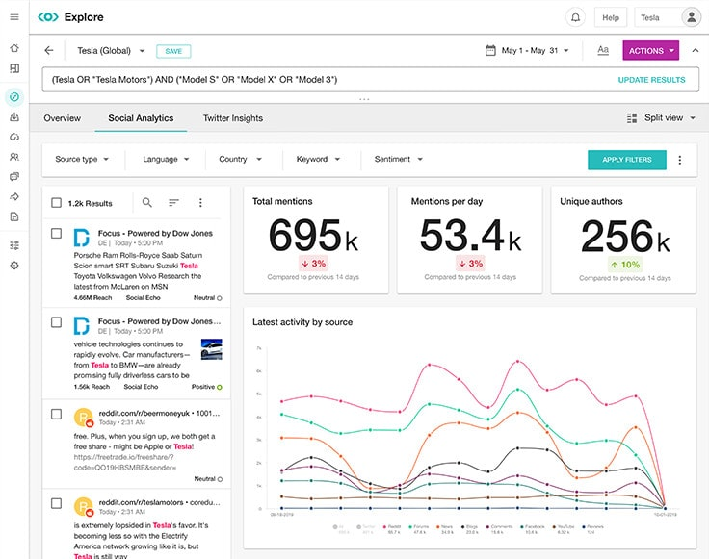Go to Home via the sidebar house icon
Screen dimensions: 709x559
point(14,48)
